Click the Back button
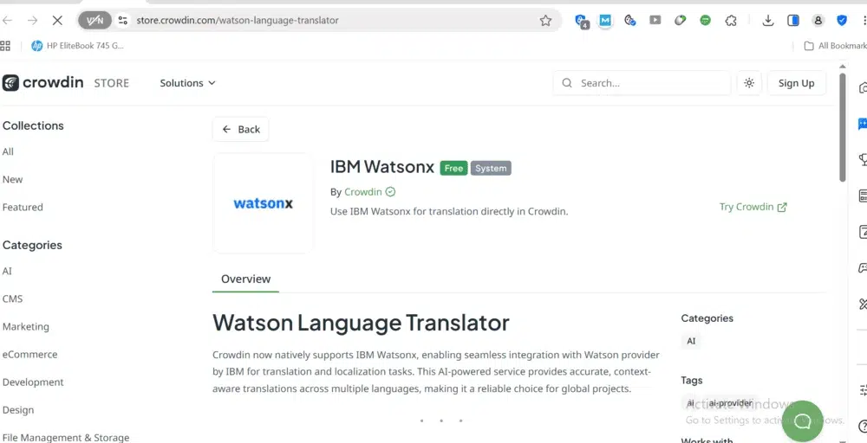 [x=240, y=129]
